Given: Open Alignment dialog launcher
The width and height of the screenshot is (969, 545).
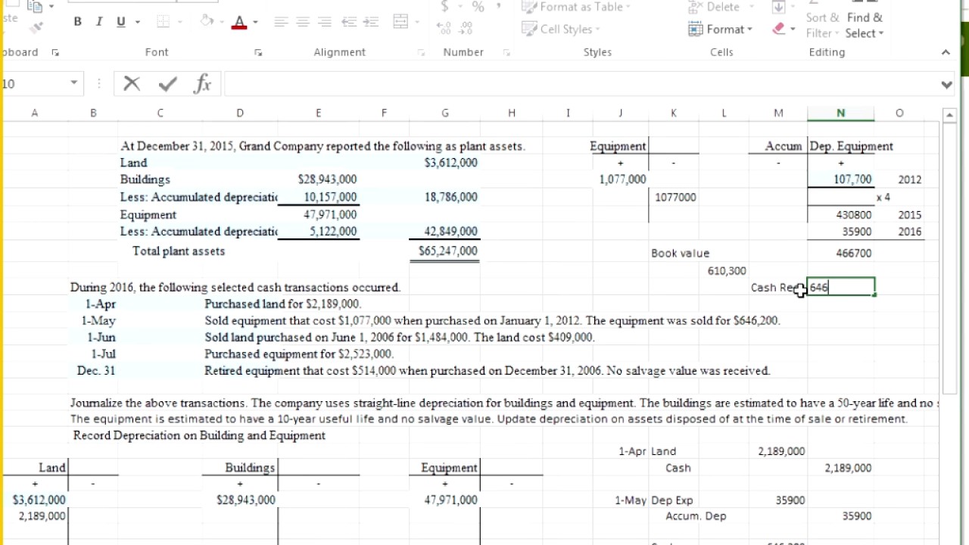Looking at the screenshot, I should pyautogui.click(x=421, y=53).
